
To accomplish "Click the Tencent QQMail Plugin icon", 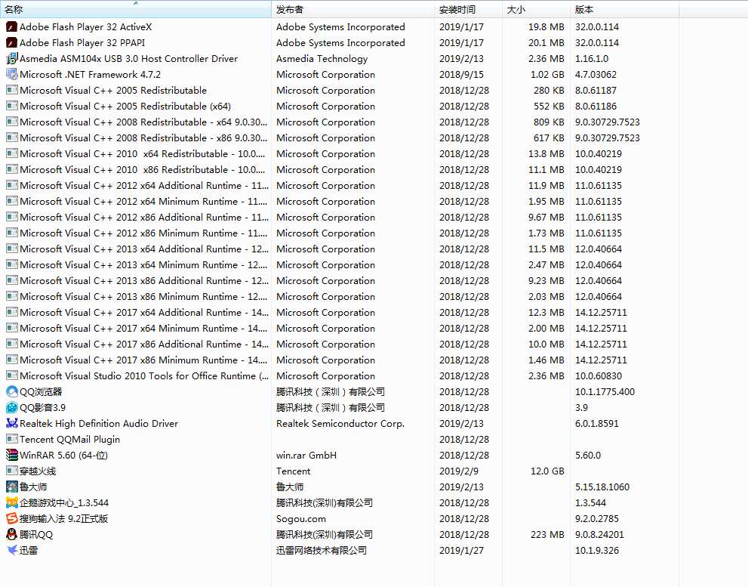I will pyautogui.click(x=11, y=439).
